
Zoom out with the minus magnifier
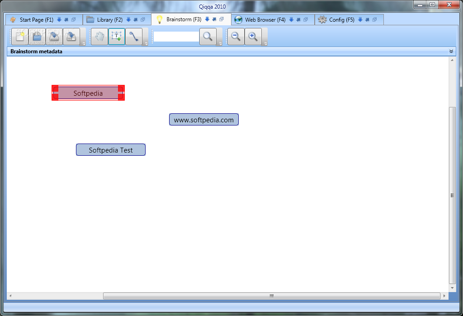point(236,37)
